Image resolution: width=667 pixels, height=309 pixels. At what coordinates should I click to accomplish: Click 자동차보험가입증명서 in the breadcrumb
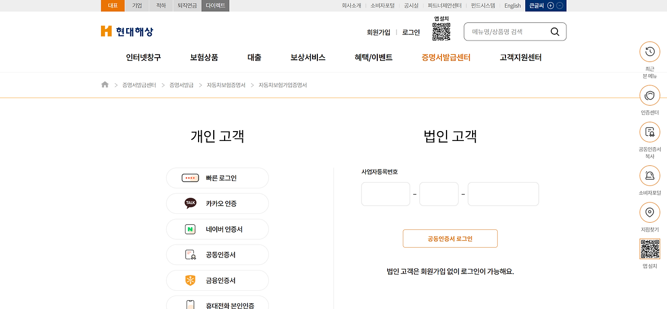(283, 85)
